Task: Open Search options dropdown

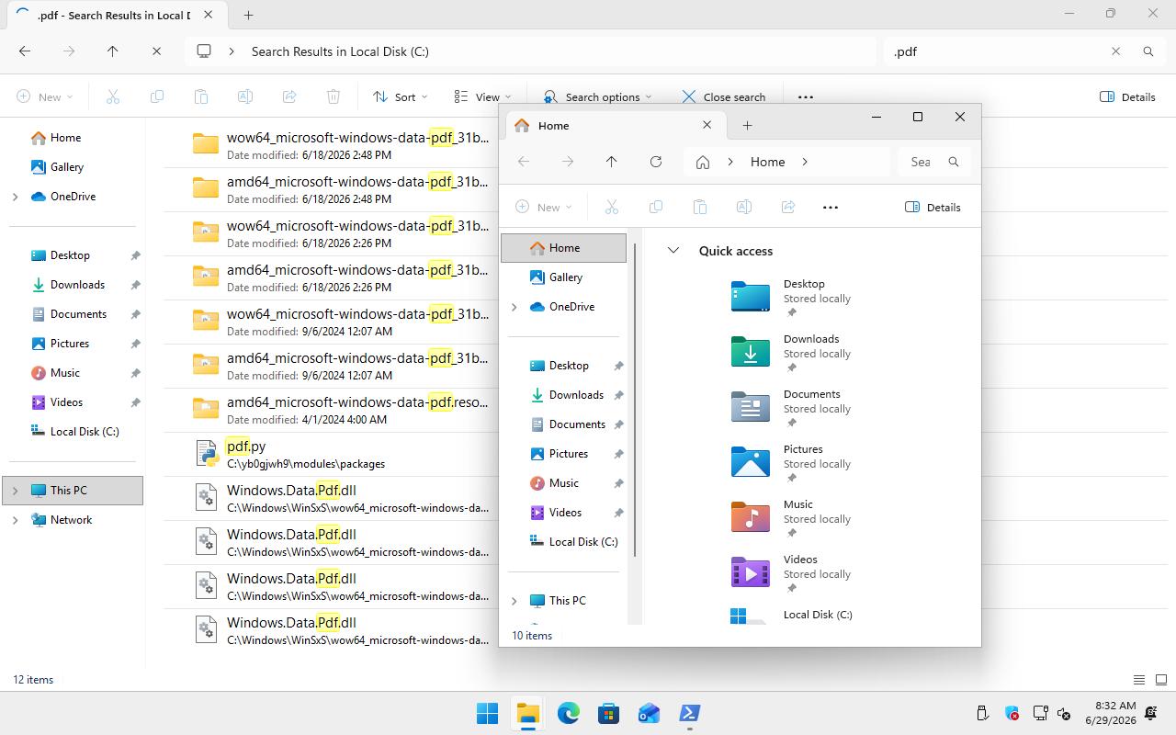Action: coord(597,96)
